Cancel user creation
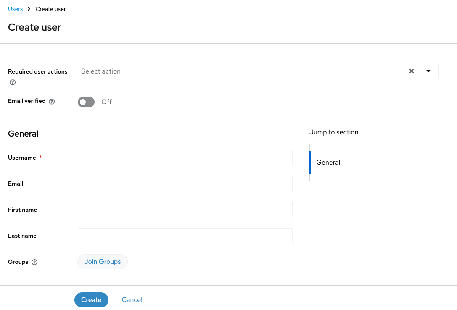 [x=132, y=300]
